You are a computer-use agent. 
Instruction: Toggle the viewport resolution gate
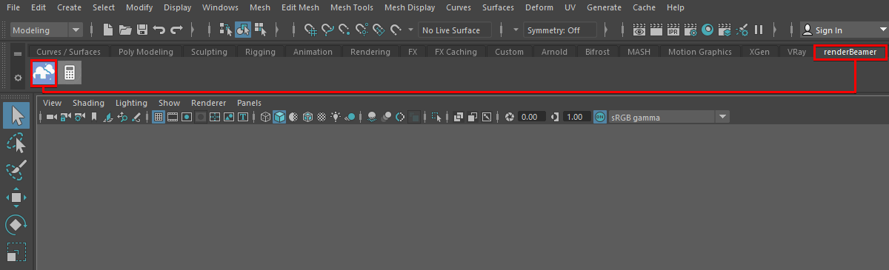(187, 117)
